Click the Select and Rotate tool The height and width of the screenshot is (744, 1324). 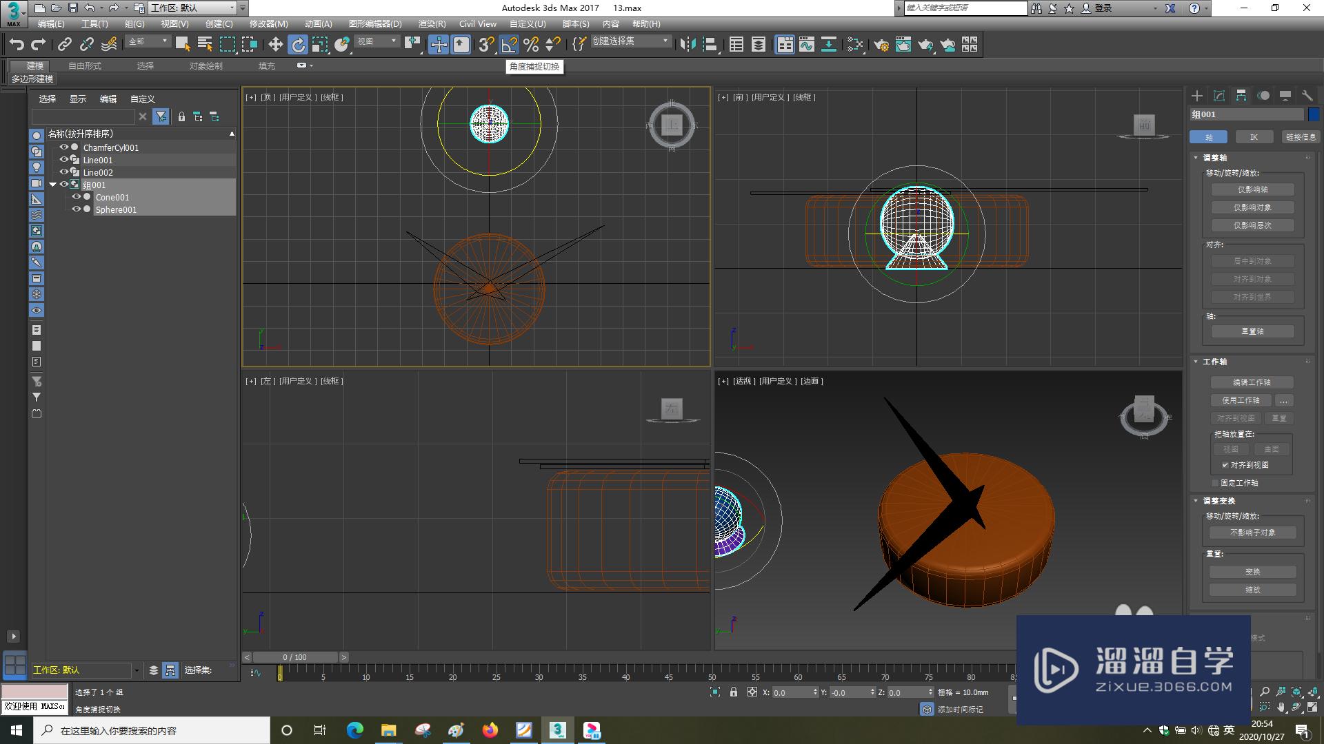click(297, 45)
